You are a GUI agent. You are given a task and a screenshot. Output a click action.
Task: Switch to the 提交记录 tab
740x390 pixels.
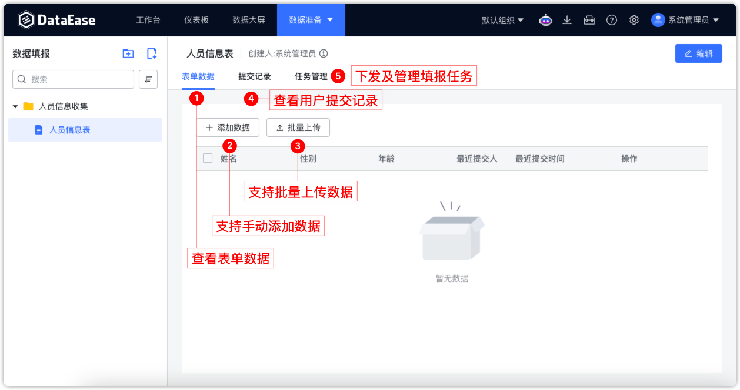(254, 76)
